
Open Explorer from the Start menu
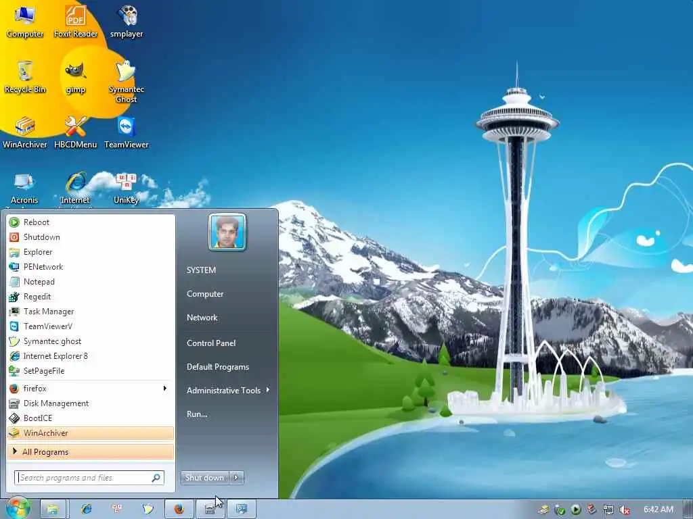91,252
